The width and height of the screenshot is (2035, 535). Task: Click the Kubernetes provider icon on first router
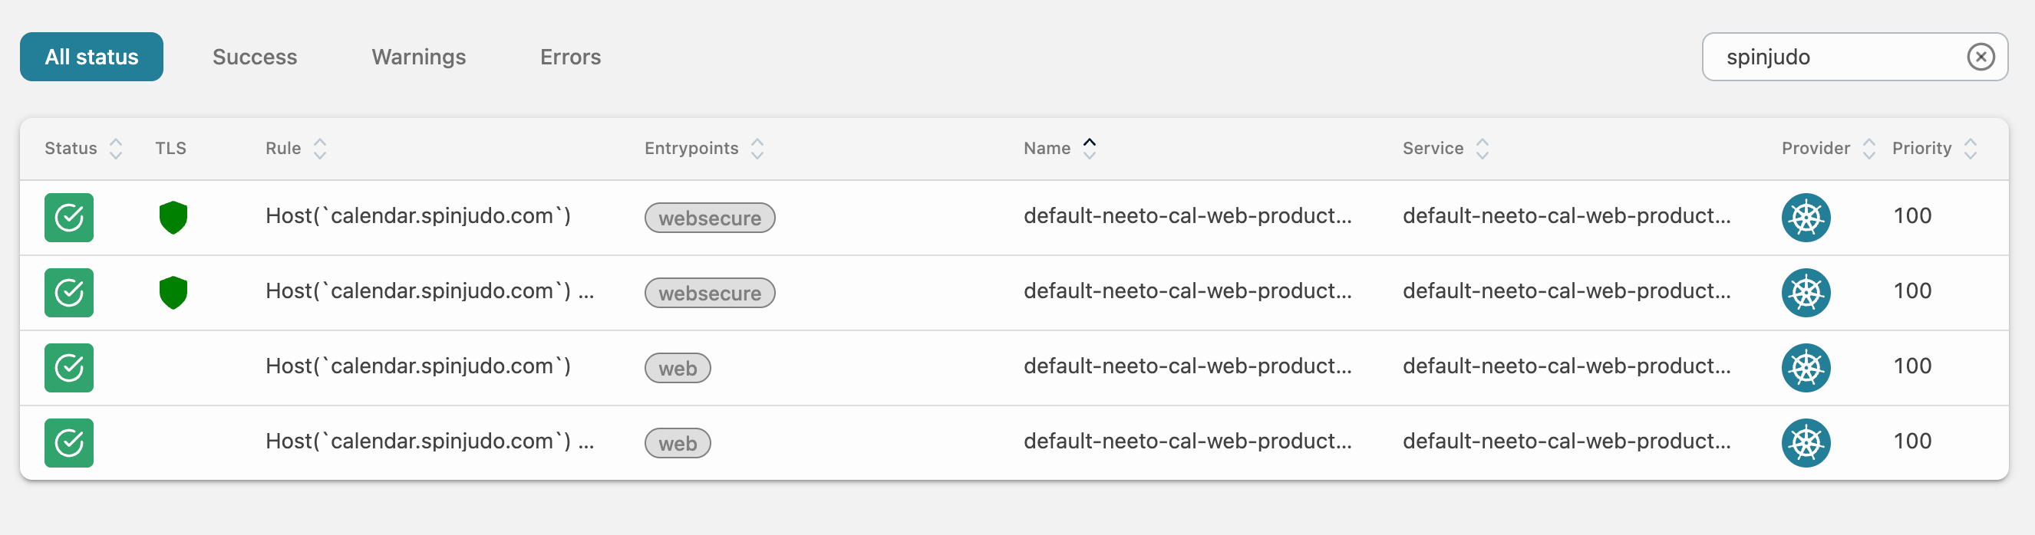(x=1806, y=218)
